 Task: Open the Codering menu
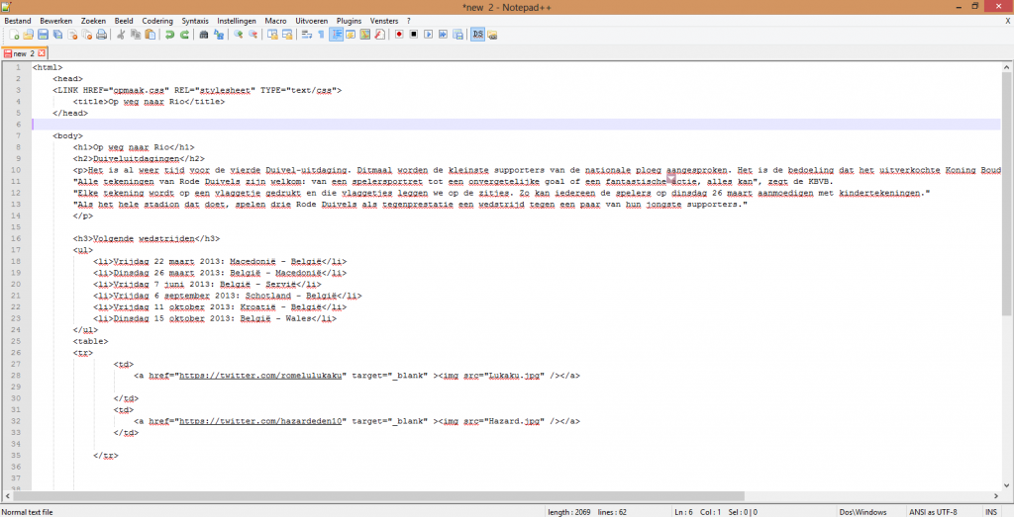click(157, 22)
